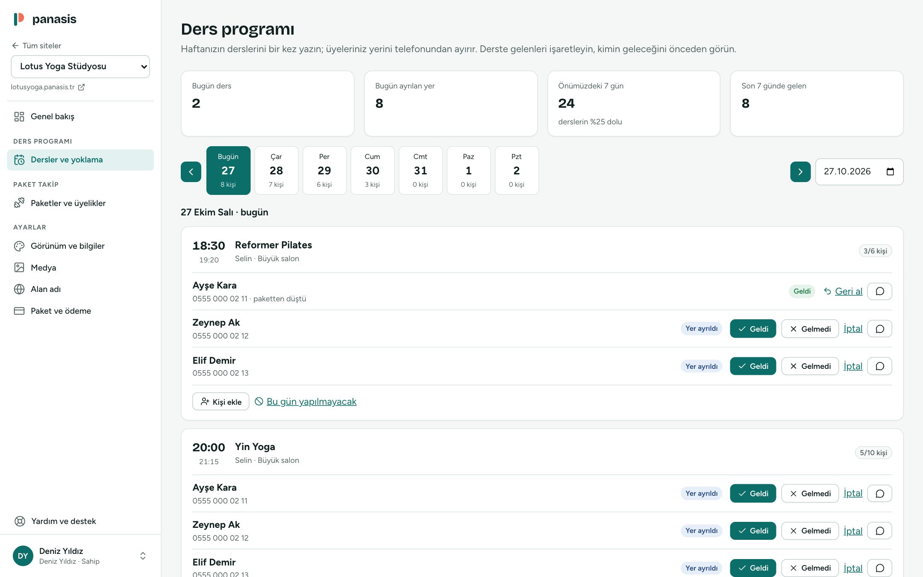The height and width of the screenshot is (577, 923).
Task: Select Bugün 27 day tab
Action: (x=228, y=171)
